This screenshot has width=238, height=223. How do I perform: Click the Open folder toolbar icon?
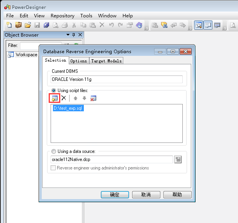click(28, 25)
